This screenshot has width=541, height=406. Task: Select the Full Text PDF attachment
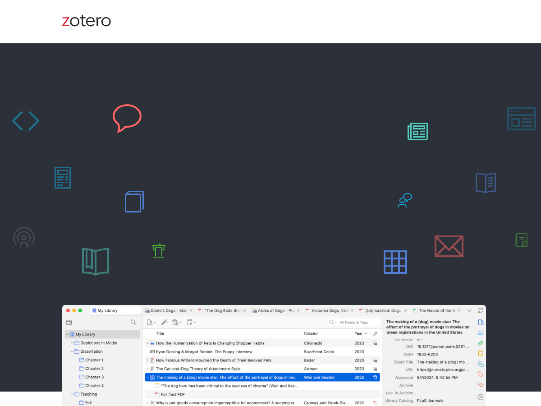262,394
